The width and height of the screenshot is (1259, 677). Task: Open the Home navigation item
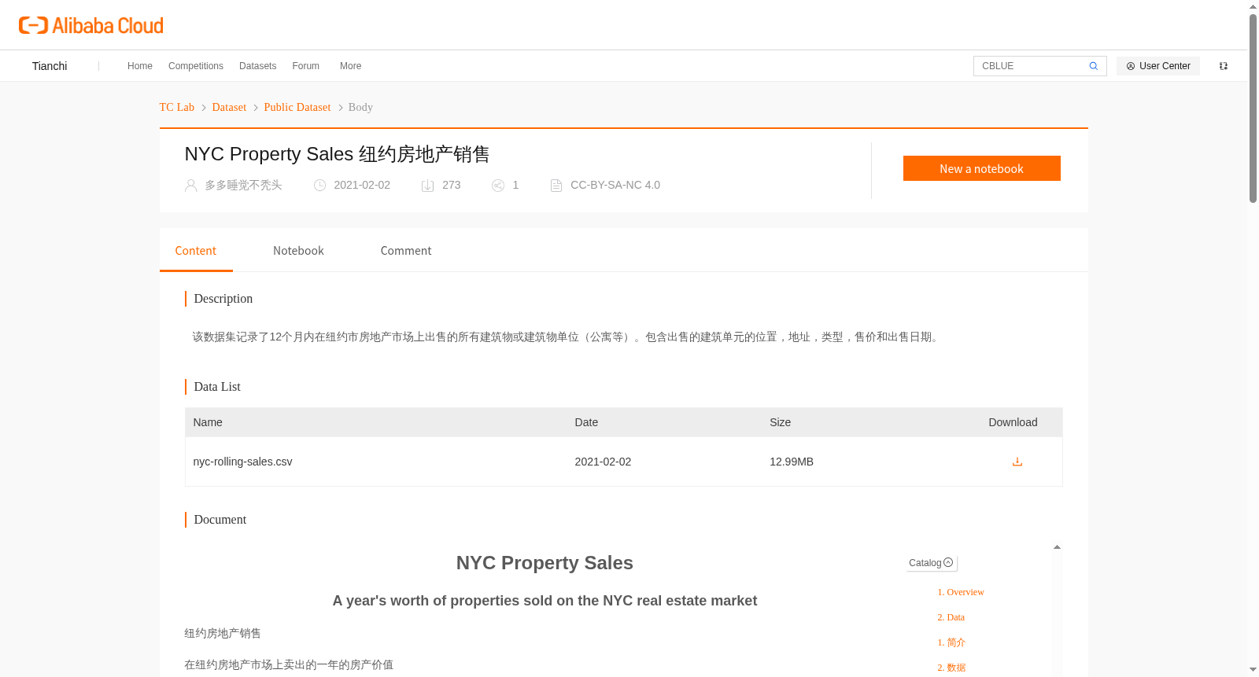coord(140,66)
